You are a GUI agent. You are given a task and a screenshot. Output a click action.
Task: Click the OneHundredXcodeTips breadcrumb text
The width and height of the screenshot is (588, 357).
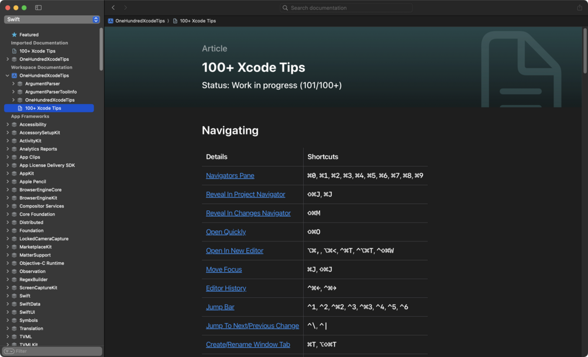[x=140, y=21]
